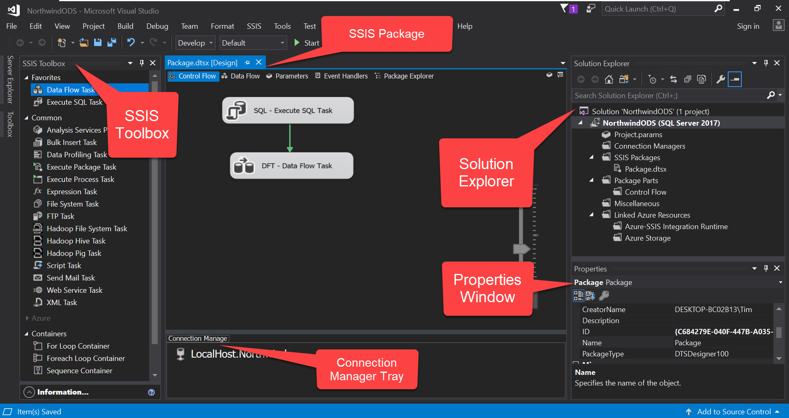The height and width of the screenshot is (418, 789).
Task: Open Properties wrench icon in Solution Explorer
Action: [x=720, y=79]
